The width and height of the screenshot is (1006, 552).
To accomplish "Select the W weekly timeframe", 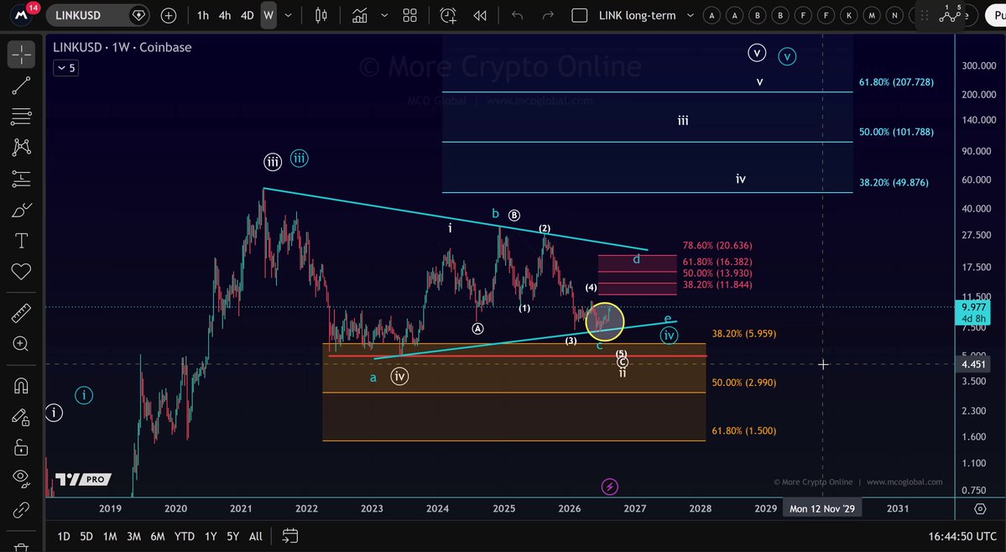I will point(268,15).
